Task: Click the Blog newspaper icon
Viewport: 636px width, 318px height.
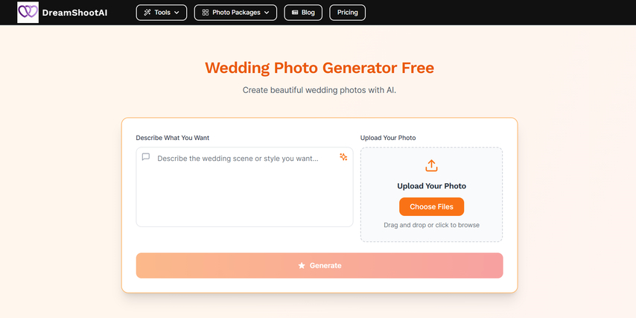Action: 295,13
